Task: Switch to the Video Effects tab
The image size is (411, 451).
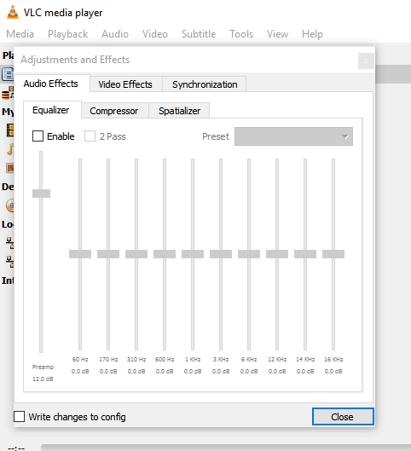Action: click(125, 84)
